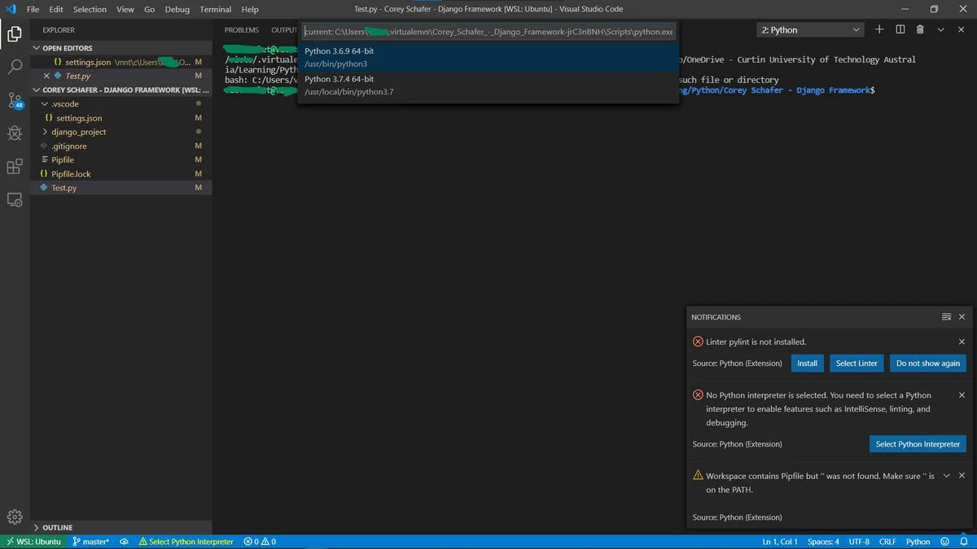
Task: Dismiss the pylint not installed notification
Action: (962, 342)
